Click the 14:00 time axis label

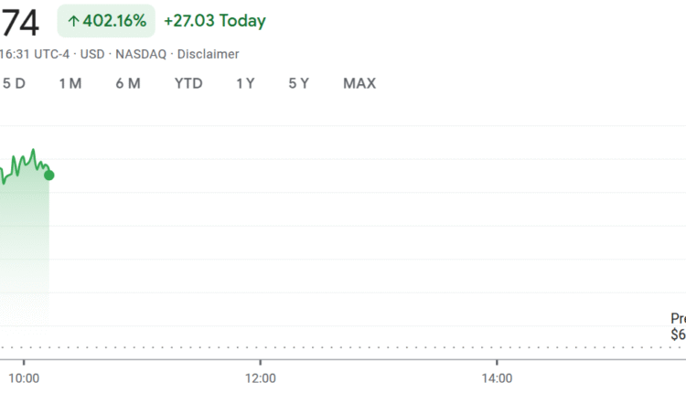point(497,377)
